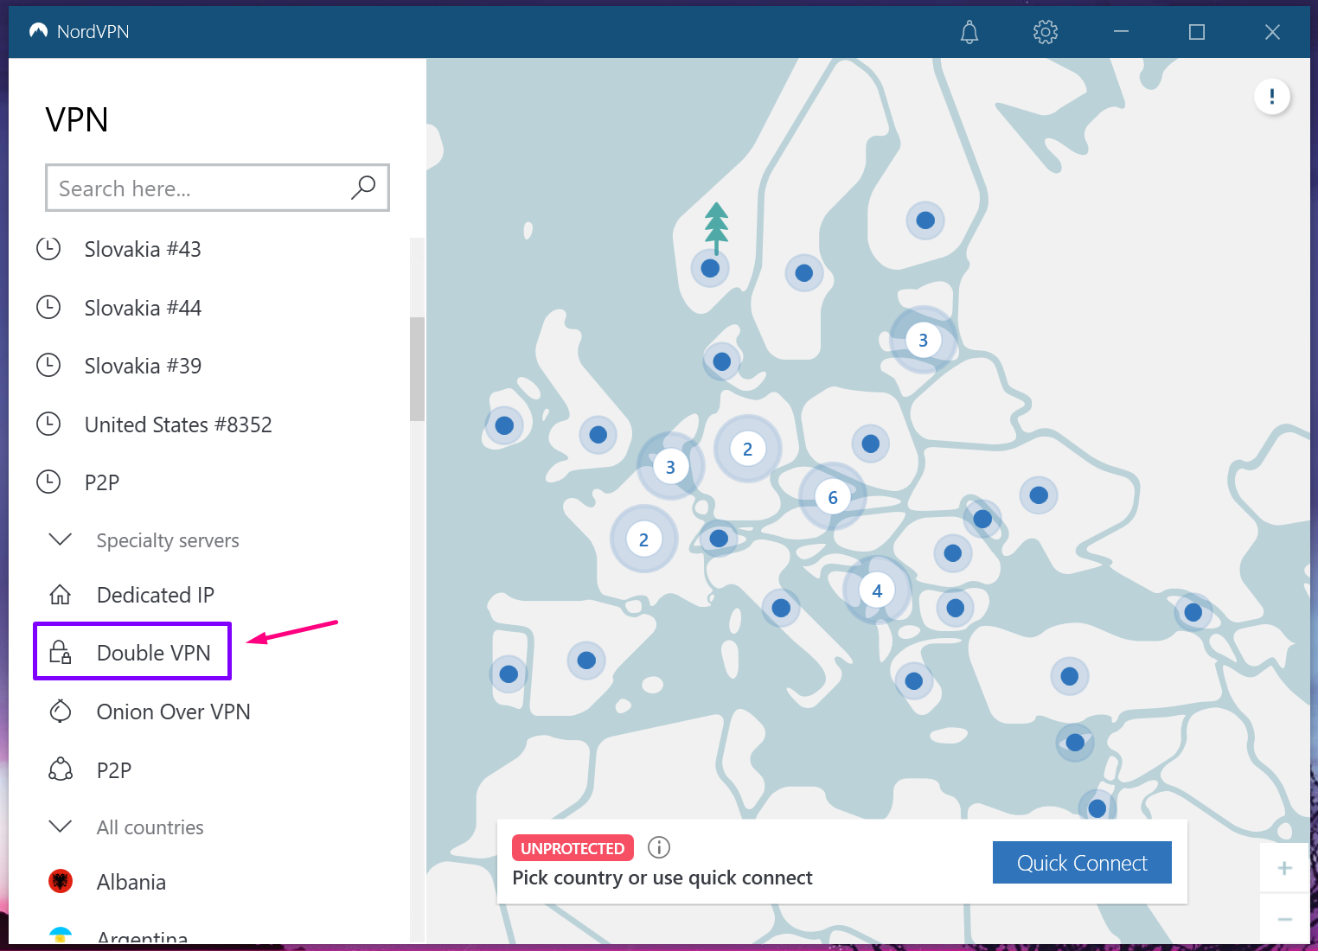This screenshot has height=951, width=1318.
Task: Select the Onion Over VPN server option
Action: (172, 712)
